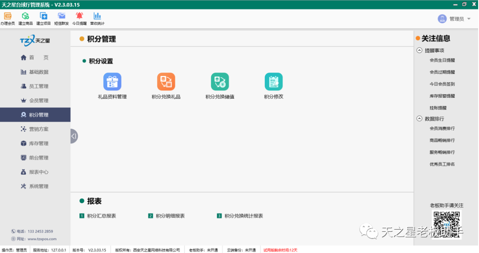Open 今日提醒 bell icon
Image resolution: width=479 pixels, height=253 pixels.
(79, 16)
